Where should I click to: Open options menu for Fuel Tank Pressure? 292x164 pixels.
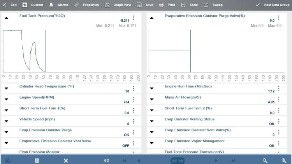click(x=133, y=18)
